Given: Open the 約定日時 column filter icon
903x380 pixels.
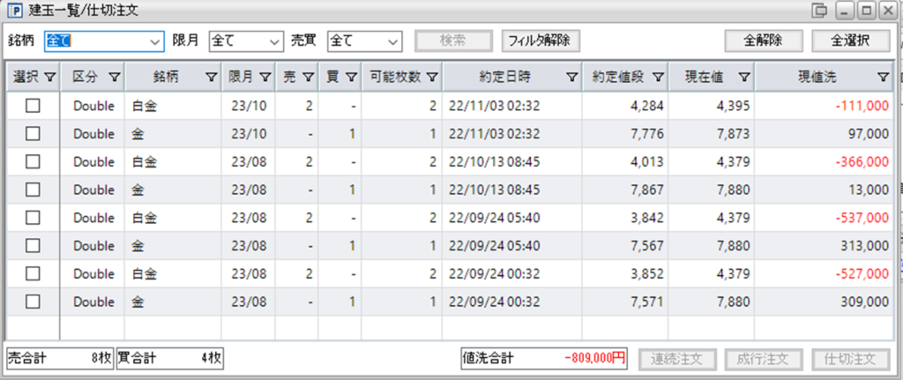Looking at the screenshot, I should click(x=571, y=78).
